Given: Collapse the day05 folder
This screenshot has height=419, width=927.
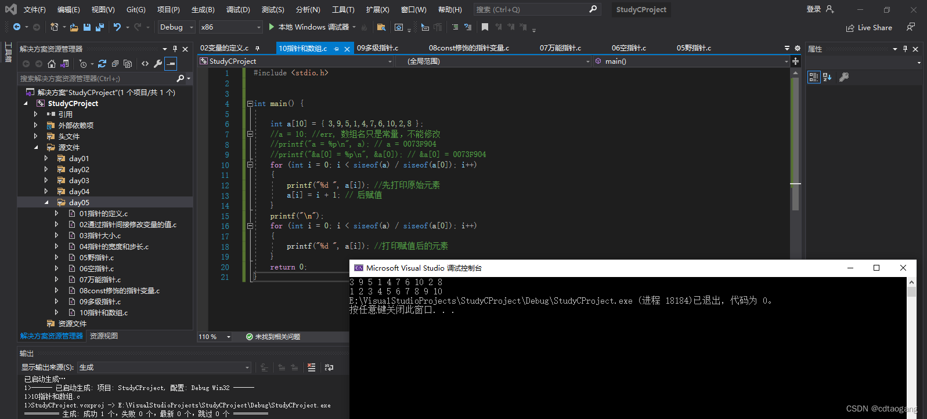Looking at the screenshot, I should (46, 203).
